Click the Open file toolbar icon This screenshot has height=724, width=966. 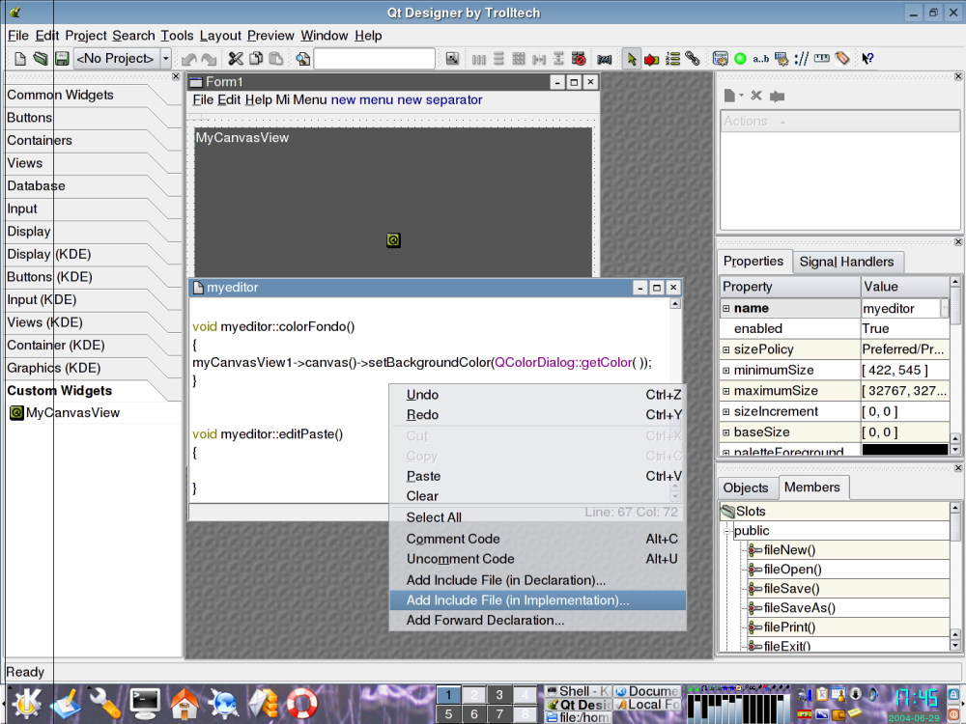(41, 59)
